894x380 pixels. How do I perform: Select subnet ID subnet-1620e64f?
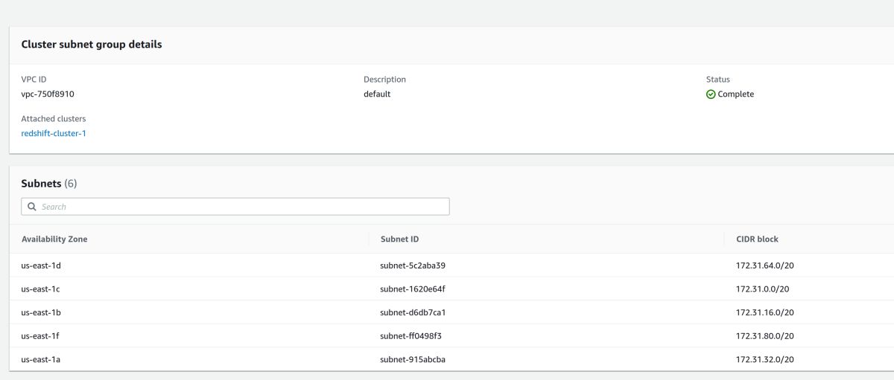413,289
